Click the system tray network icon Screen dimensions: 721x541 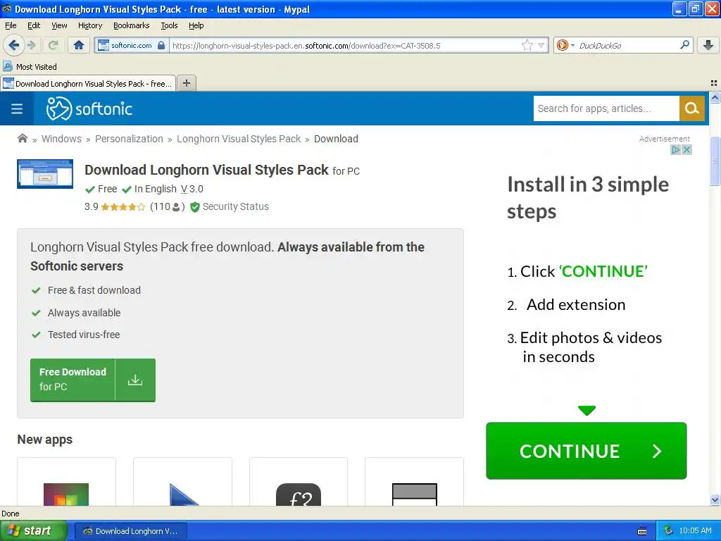pos(668,531)
